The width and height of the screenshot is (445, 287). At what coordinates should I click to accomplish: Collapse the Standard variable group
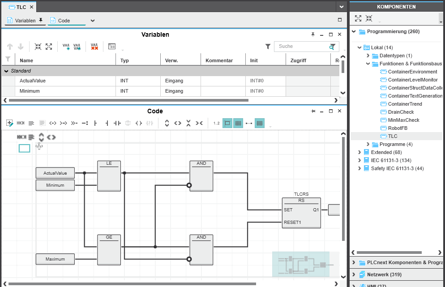click(x=6, y=71)
